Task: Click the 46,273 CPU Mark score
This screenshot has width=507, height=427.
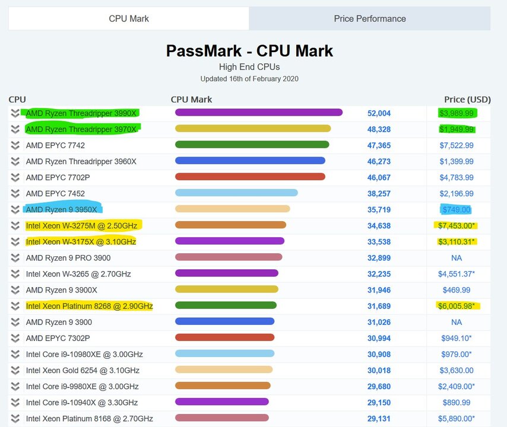Action: click(379, 161)
